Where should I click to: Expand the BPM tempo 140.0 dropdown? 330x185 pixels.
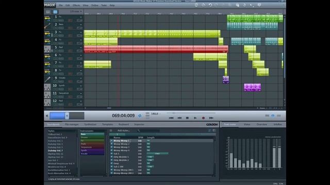pyautogui.click(x=160, y=114)
